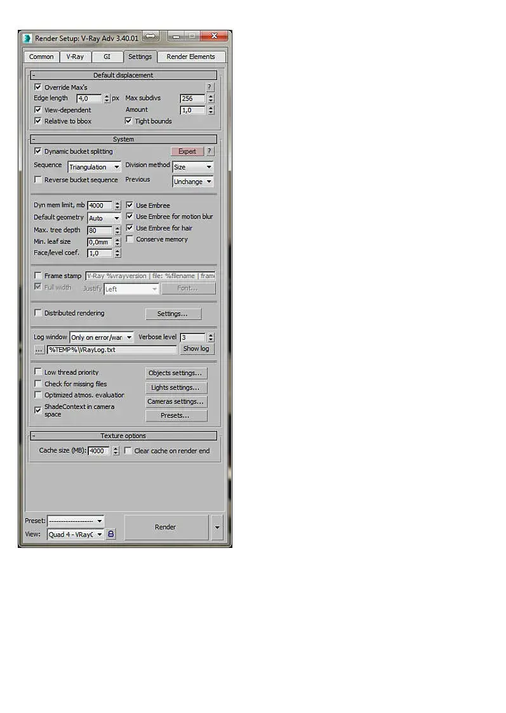
Task: Switch to the GI tab
Action: pyautogui.click(x=107, y=57)
